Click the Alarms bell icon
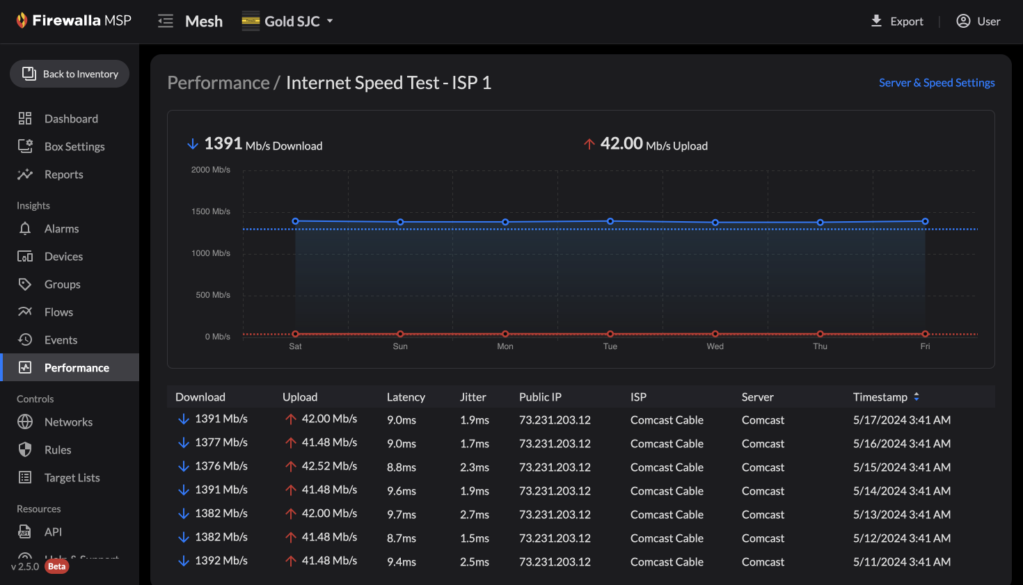 [x=25, y=228]
